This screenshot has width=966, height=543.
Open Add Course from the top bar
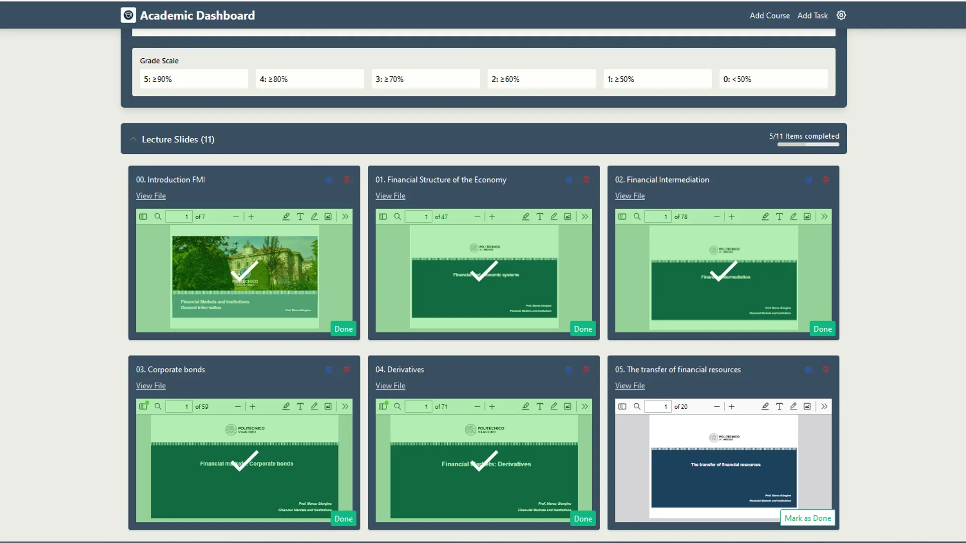(x=769, y=16)
